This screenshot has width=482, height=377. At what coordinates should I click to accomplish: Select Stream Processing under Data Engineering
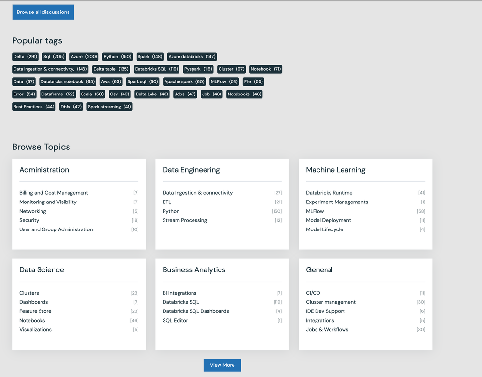(184, 220)
